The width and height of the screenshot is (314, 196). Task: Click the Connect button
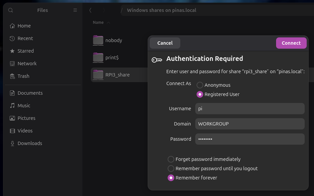tap(291, 43)
